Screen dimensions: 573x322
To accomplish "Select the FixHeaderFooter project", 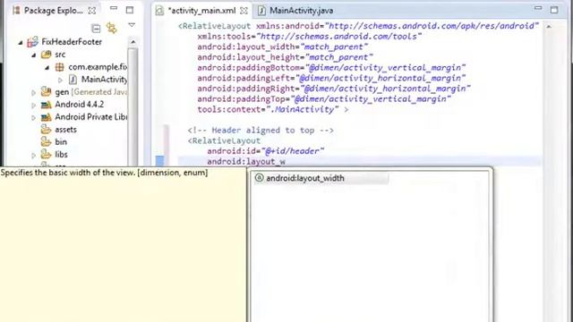I will [x=72, y=42].
